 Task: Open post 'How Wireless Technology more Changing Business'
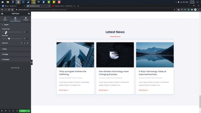tap(114, 73)
